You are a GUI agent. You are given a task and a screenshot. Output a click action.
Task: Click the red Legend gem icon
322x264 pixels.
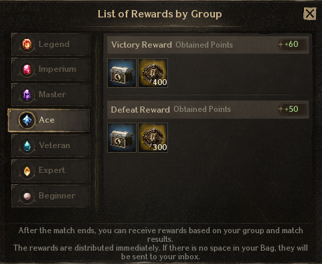click(27, 44)
